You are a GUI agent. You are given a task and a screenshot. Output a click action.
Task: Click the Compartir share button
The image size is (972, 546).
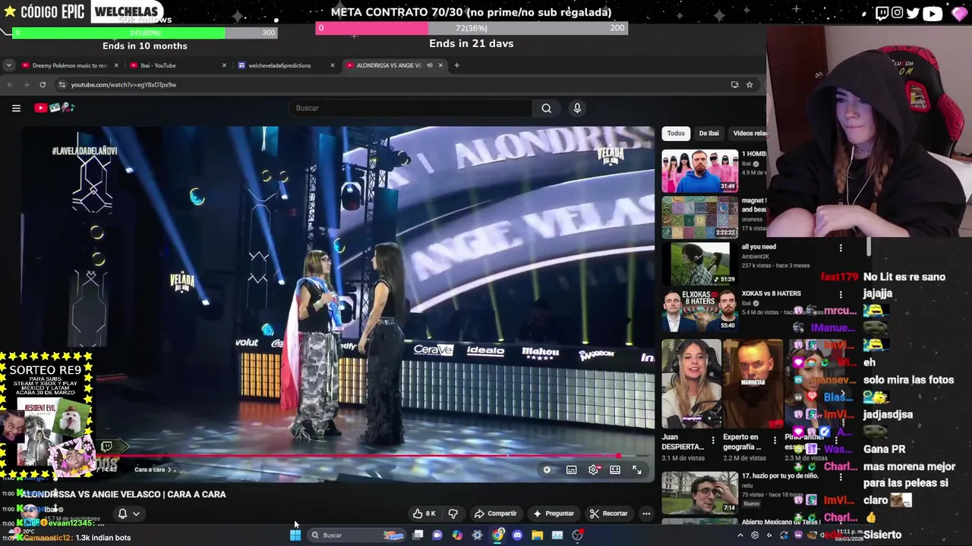(x=495, y=513)
